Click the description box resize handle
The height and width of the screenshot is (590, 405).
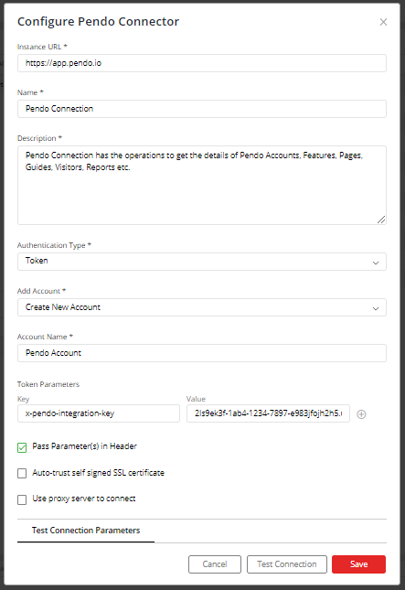[381, 220]
